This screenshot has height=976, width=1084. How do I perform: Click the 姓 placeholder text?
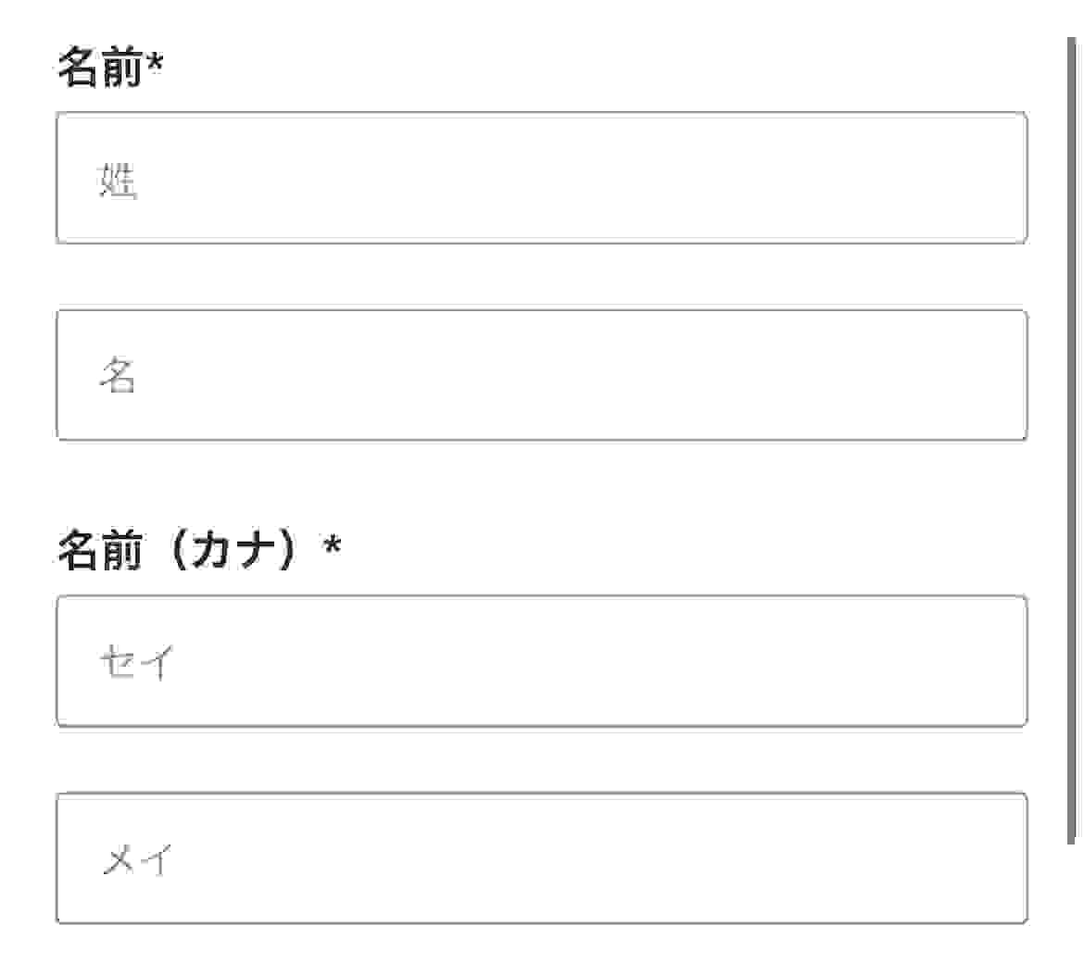pyautogui.click(x=119, y=179)
